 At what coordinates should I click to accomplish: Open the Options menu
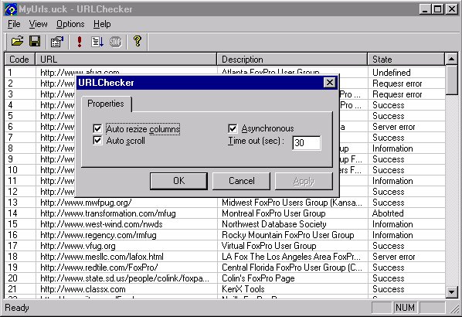(x=70, y=24)
